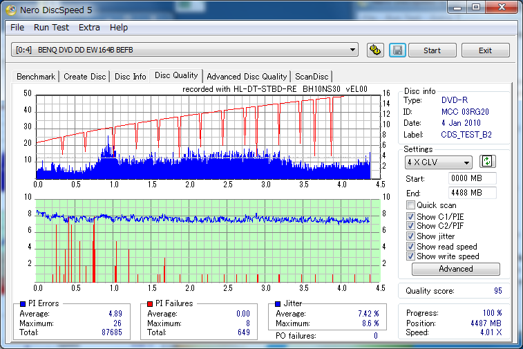
Task: Open the Extra menu
Action: click(x=89, y=28)
